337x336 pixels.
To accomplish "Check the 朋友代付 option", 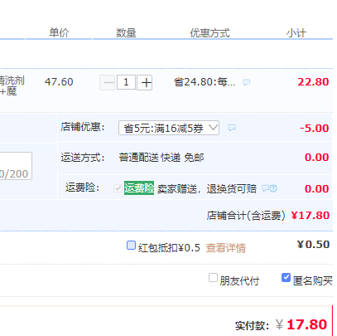I will [213, 277].
